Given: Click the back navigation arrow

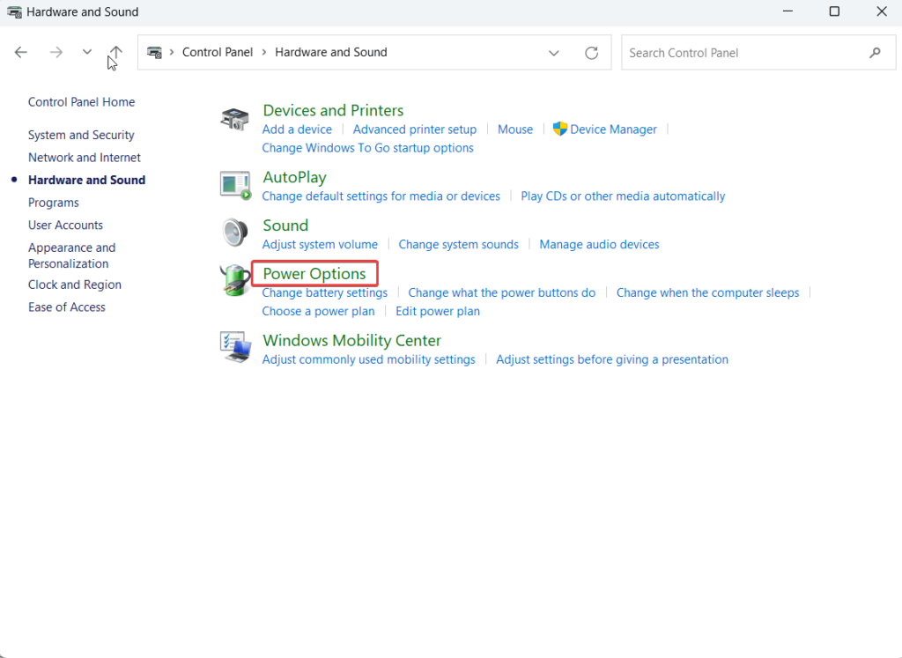Looking at the screenshot, I should point(21,53).
